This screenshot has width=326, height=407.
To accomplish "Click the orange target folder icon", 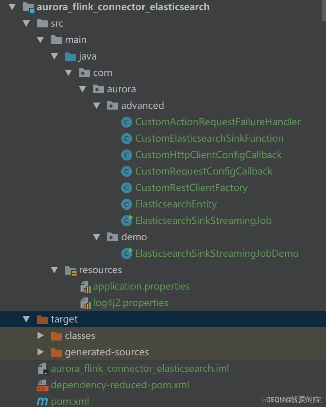I will pos(42,319).
